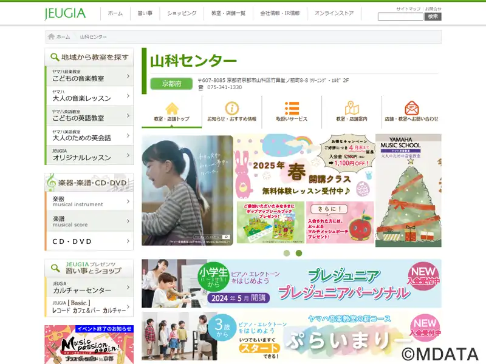Image resolution: width=486 pixels, height=364 pixels.
Task: Click ホーム breadcrumb link
Action: click(63, 37)
